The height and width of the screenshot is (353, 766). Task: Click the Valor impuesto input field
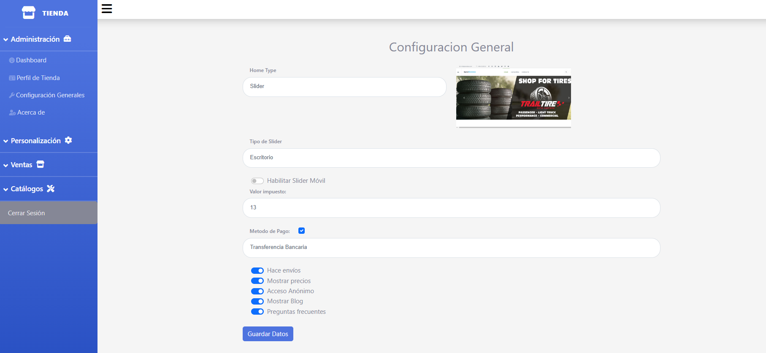tap(451, 208)
